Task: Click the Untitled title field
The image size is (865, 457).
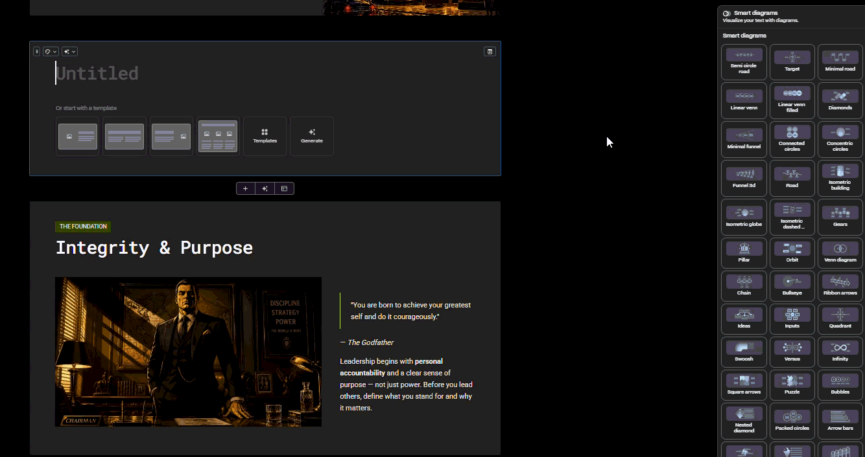Action: pos(97,73)
